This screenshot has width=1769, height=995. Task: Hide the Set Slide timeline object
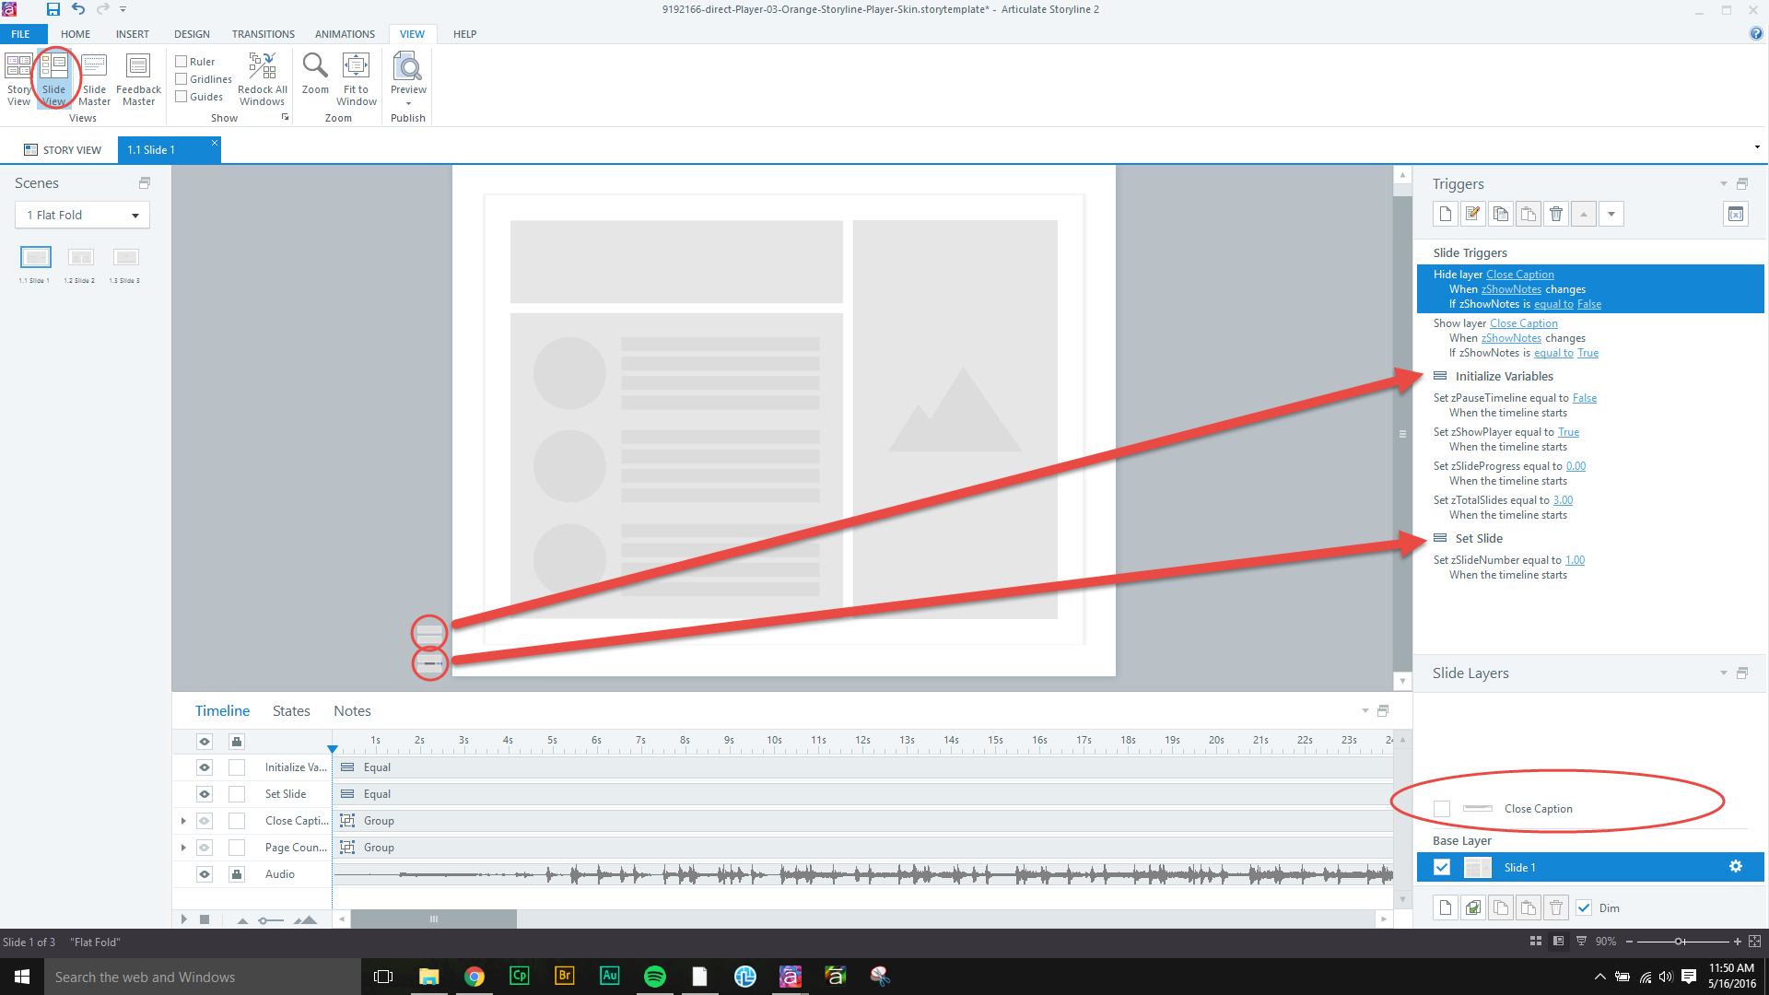205,794
